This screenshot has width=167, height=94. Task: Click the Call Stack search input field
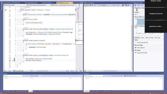click(x=93, y=76)
